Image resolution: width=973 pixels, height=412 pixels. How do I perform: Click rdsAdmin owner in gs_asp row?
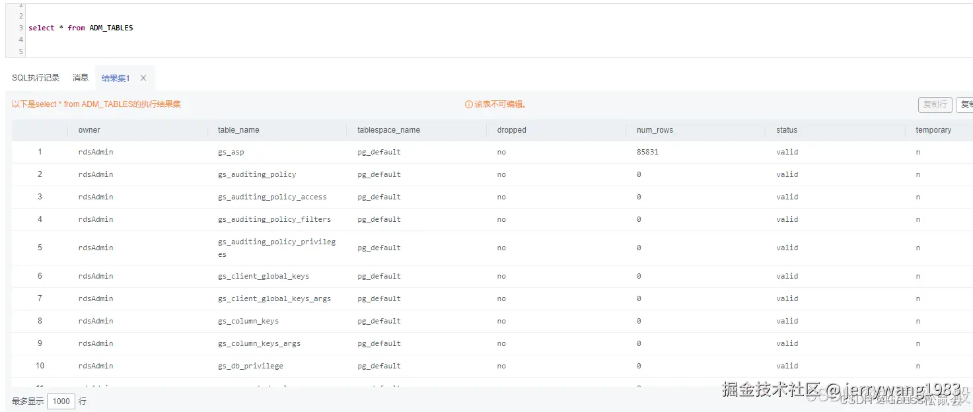[x=96, y=152]
